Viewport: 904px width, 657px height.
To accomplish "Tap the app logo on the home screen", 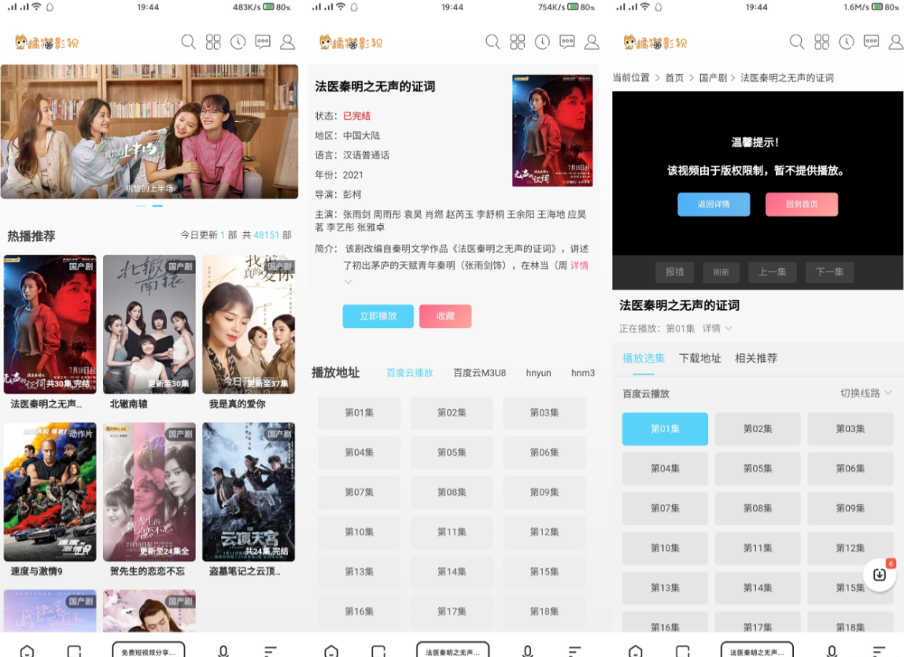I will (46, 42).
